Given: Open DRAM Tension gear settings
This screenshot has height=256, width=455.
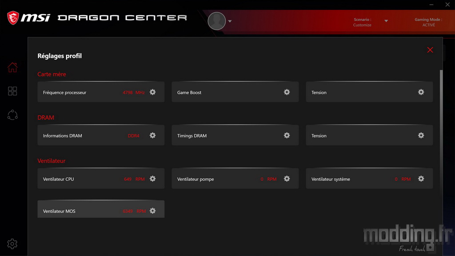Looking at the screenshot, I should click(x=421, y=135).
